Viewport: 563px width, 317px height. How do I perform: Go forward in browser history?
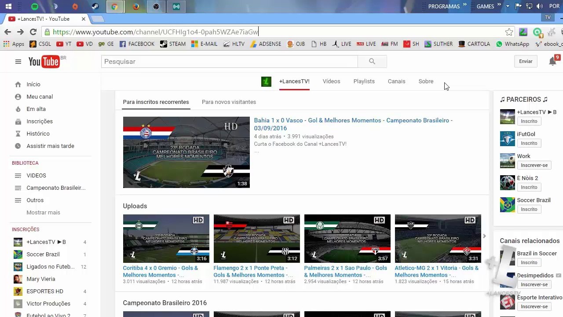point(20,32)
